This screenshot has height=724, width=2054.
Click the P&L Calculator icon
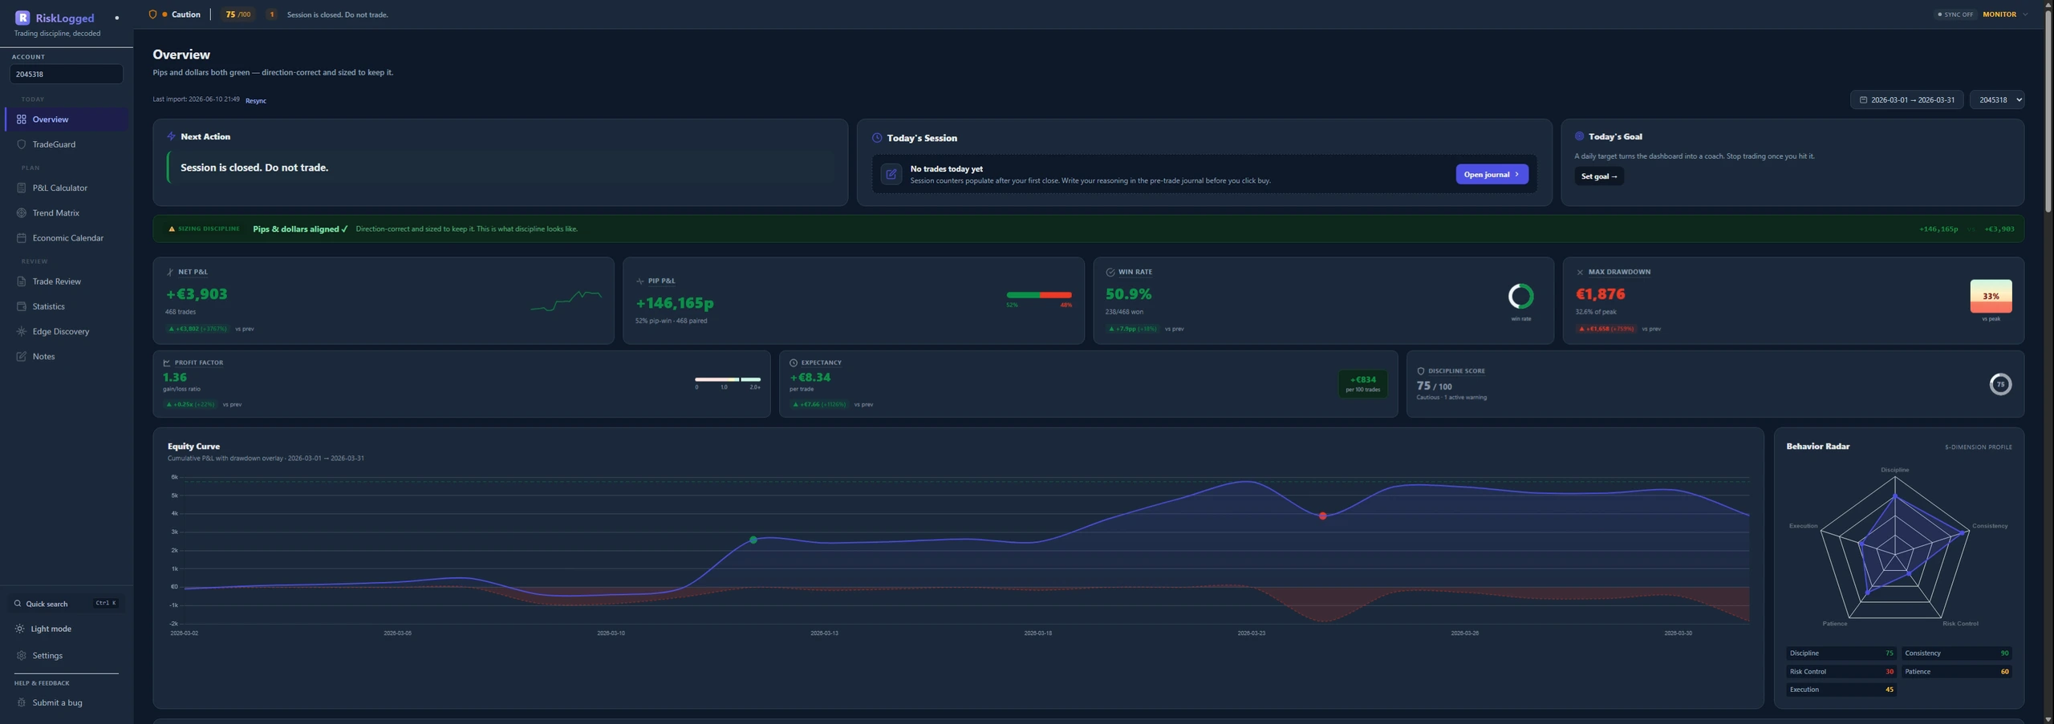coord(22,188)
